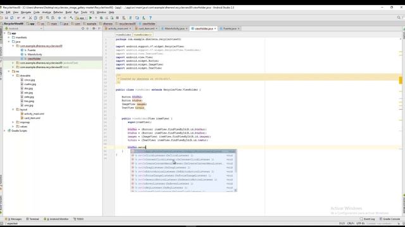
Task: Select cuatro.jpg in the drawable folder
Action: tap(30, 84)
